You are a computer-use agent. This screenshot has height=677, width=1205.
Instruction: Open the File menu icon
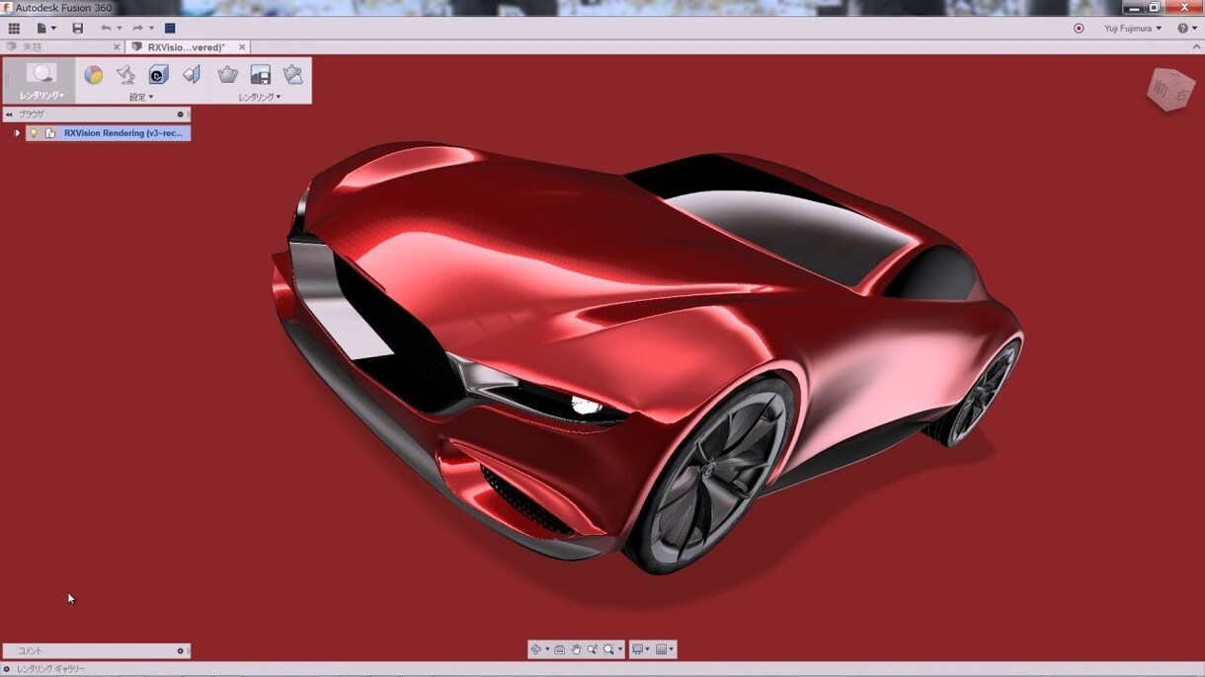(x=42, y=29)
